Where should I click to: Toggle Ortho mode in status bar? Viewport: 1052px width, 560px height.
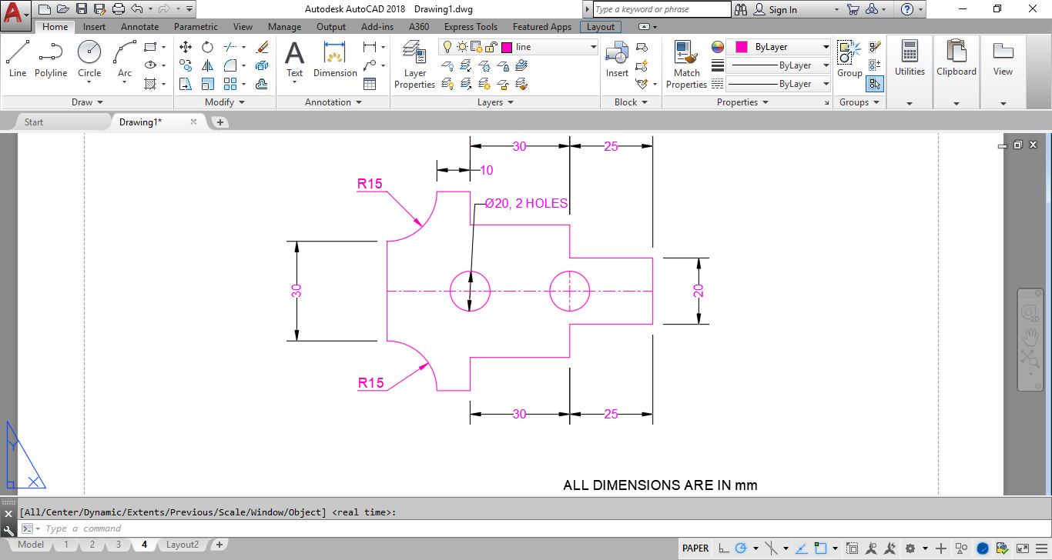click(723, 548)
